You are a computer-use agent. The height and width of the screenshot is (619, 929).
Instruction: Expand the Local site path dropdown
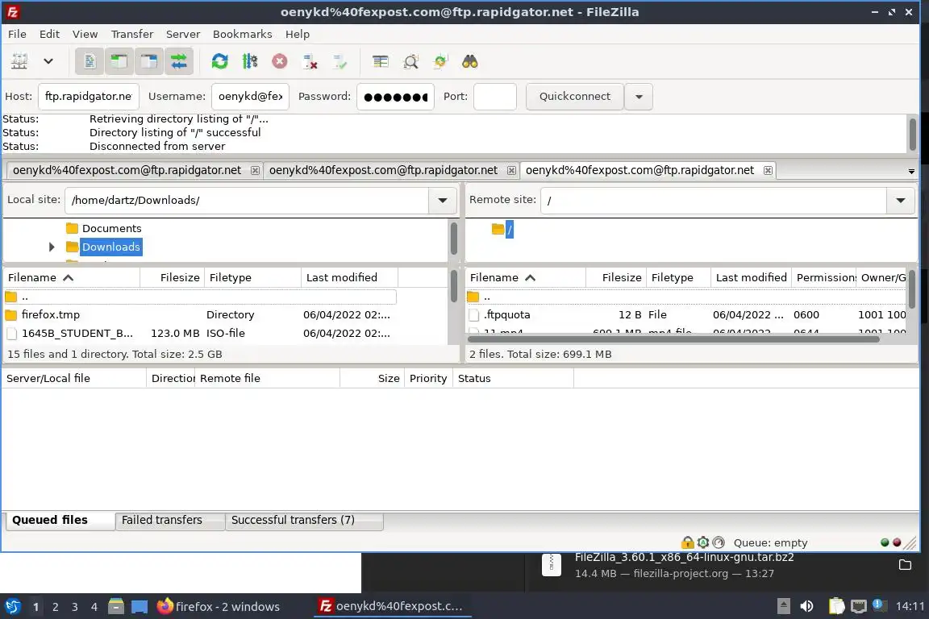click(443, 200)
